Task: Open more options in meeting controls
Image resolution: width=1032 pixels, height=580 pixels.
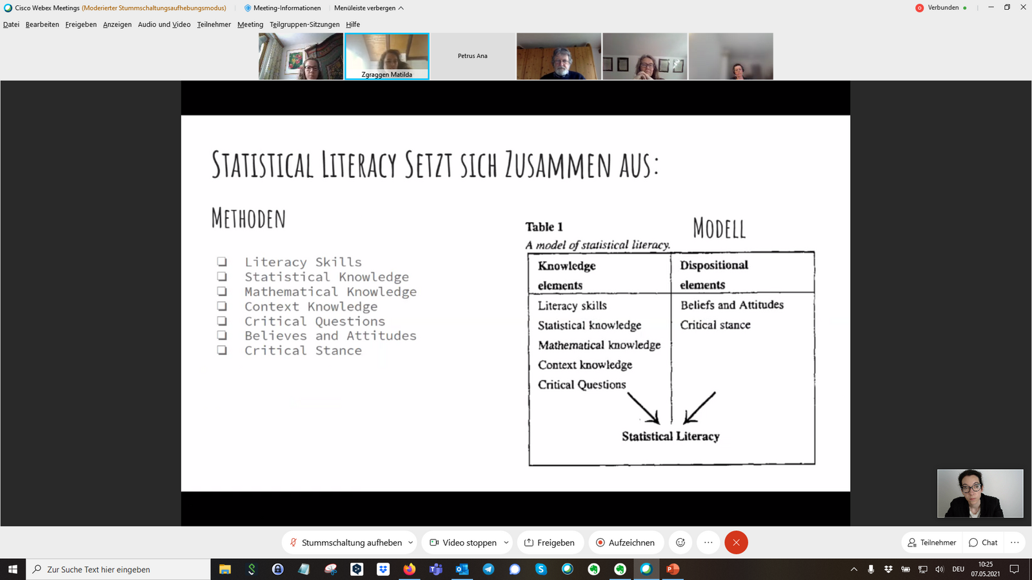Action: 708,543
